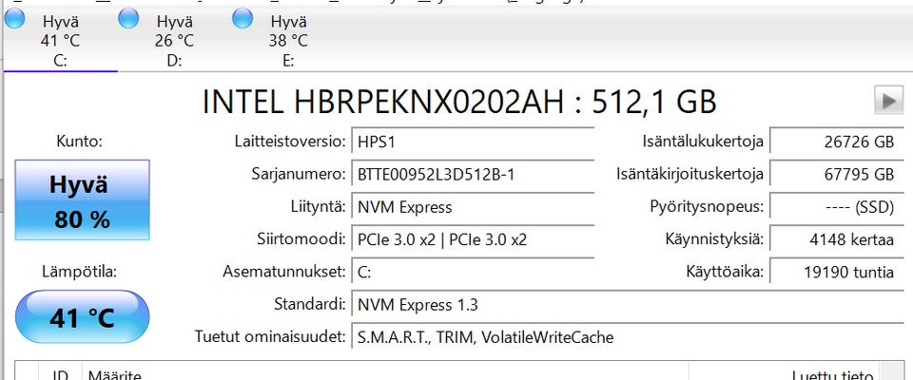The height and width of the screenshot is (380, 913).
Task: Click the blue status orb for drive D:
Action: point(128,19)
